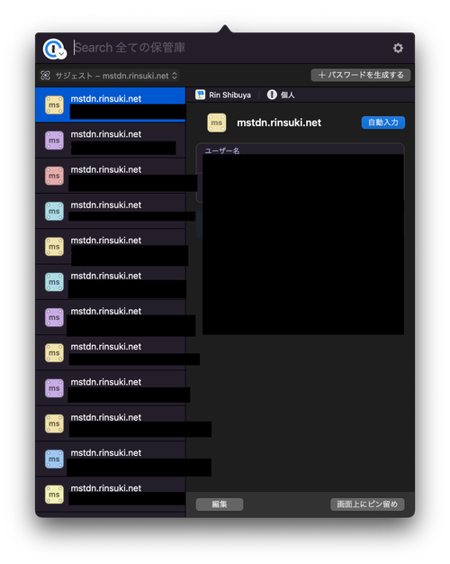Viewport: 450px width, 564px height.
Task: Select the second entry with purple ms icon
Action: 111,140
